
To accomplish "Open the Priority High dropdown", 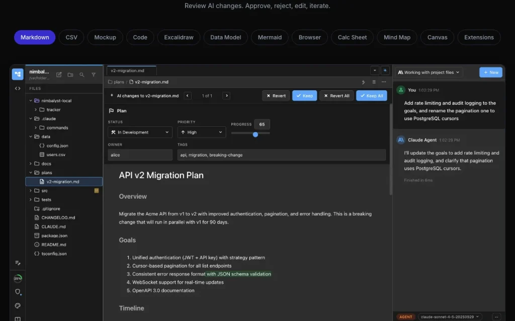I will [202, 132].
